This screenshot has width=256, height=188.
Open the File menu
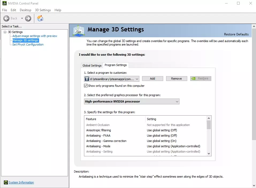5,10
